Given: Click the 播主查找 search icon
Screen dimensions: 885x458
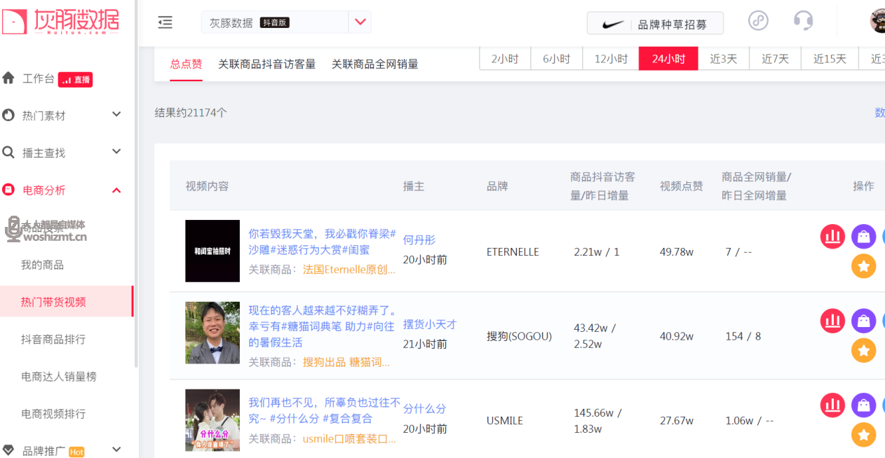Looking at the screenshot, I should [x=8, y=152].
